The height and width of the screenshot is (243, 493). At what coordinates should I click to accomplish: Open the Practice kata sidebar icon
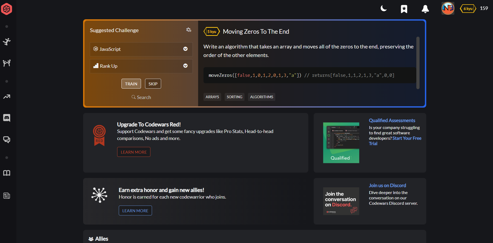(7, 41)
